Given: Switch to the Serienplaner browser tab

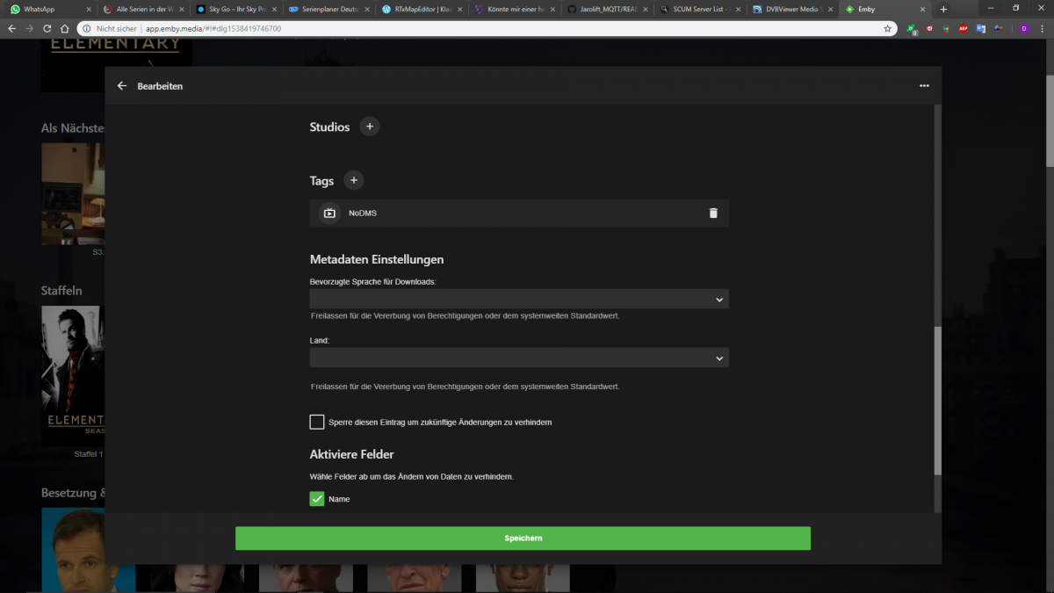Looking at the screenshot, I should click(x=328, y=9).
